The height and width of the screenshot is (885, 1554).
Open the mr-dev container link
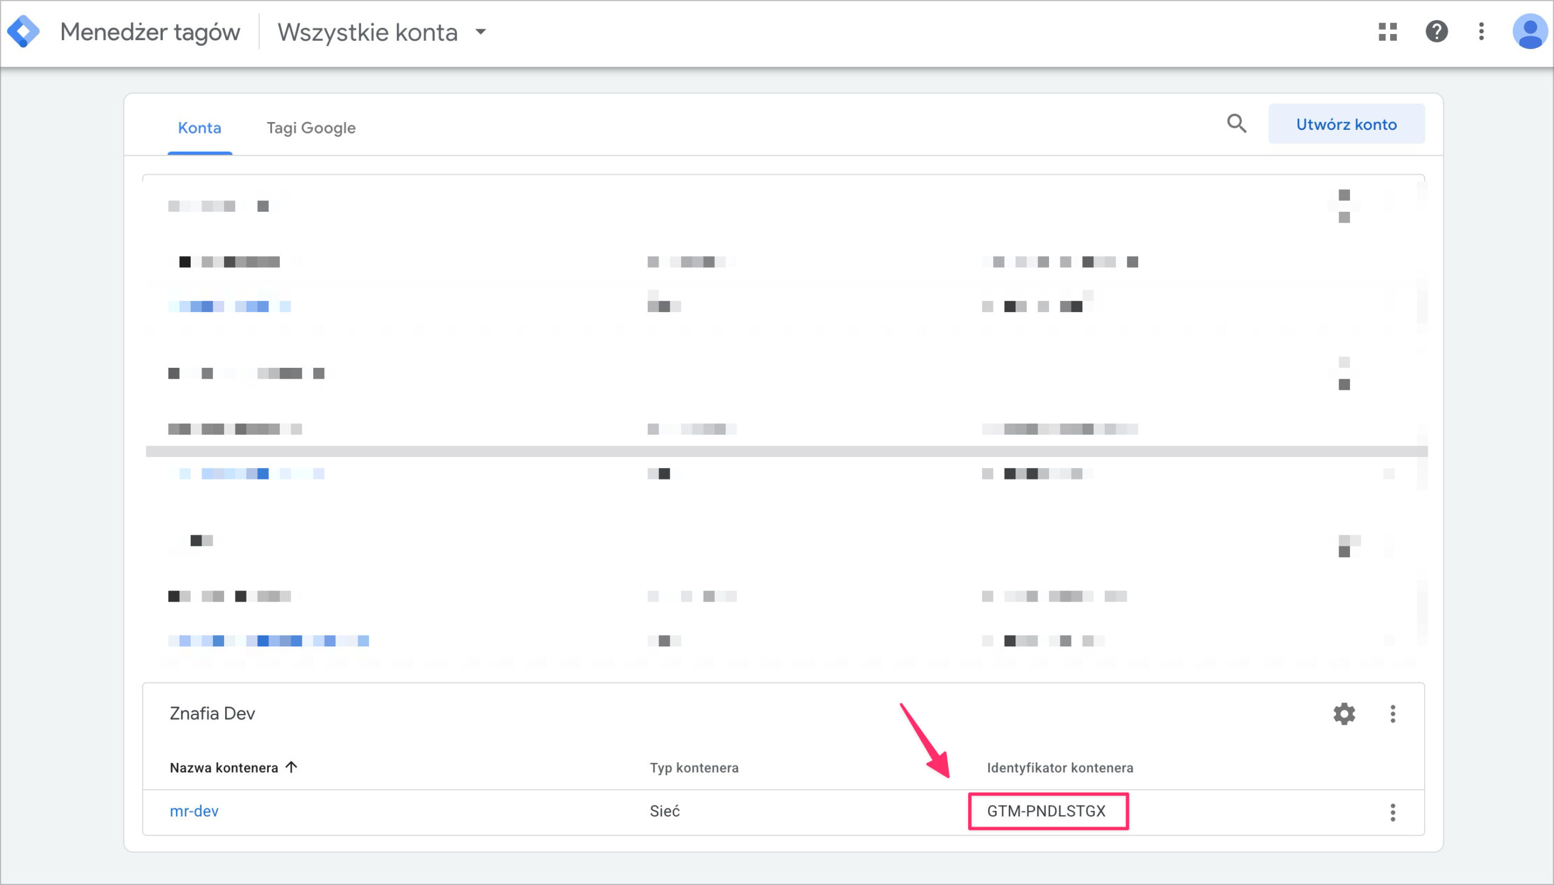click(194, 811)
